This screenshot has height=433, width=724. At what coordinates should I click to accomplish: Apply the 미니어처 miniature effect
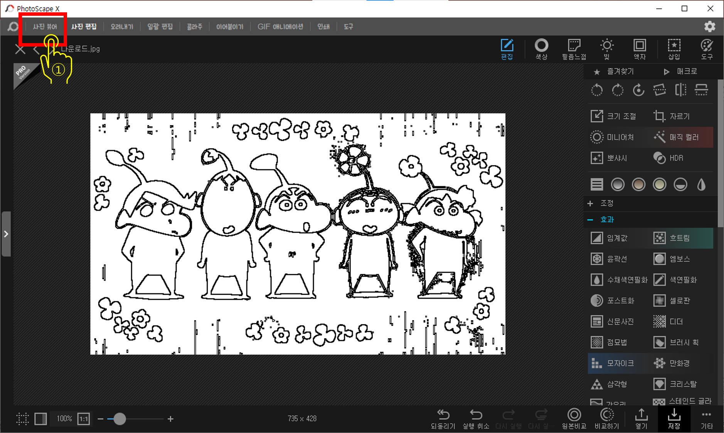point(612,137)
